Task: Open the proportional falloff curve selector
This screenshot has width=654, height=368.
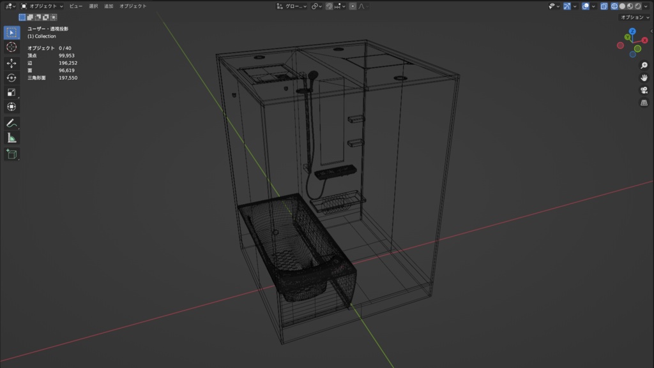Action: click(363, 6)
